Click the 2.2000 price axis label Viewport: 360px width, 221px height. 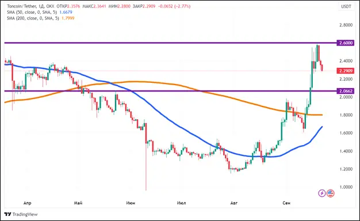pyautogui.click(x=346, y=79)
